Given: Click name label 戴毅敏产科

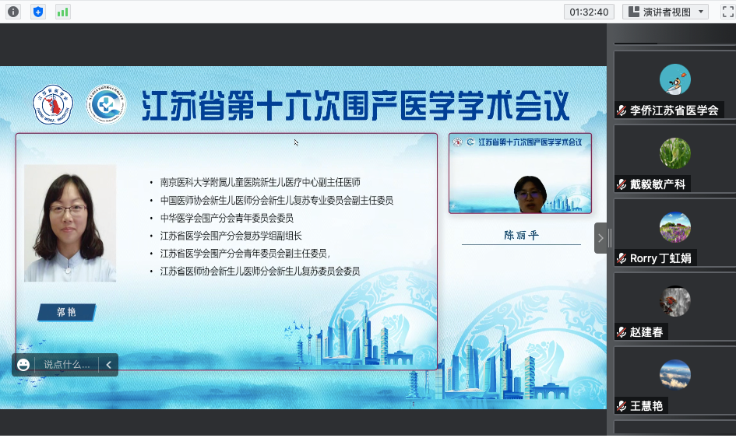Looking at the screenshot, I should (657, 184).
